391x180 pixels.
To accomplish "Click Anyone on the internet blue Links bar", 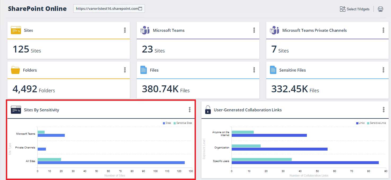I will pos(269,135).
